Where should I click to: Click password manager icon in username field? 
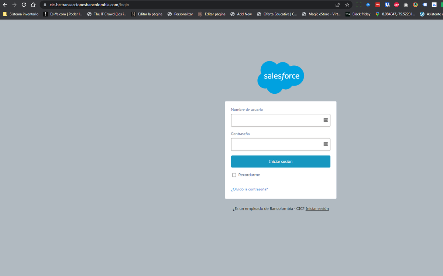pyautogui.click(x=326, y=120)
